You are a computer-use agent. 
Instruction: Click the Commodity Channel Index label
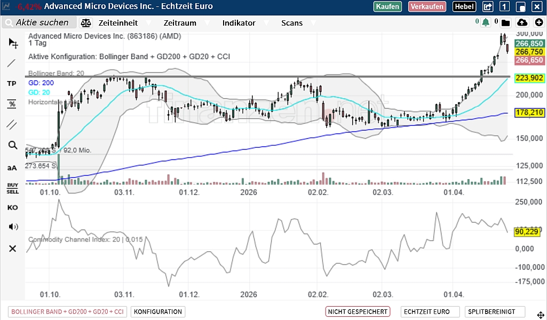click(x=85, y=239)
